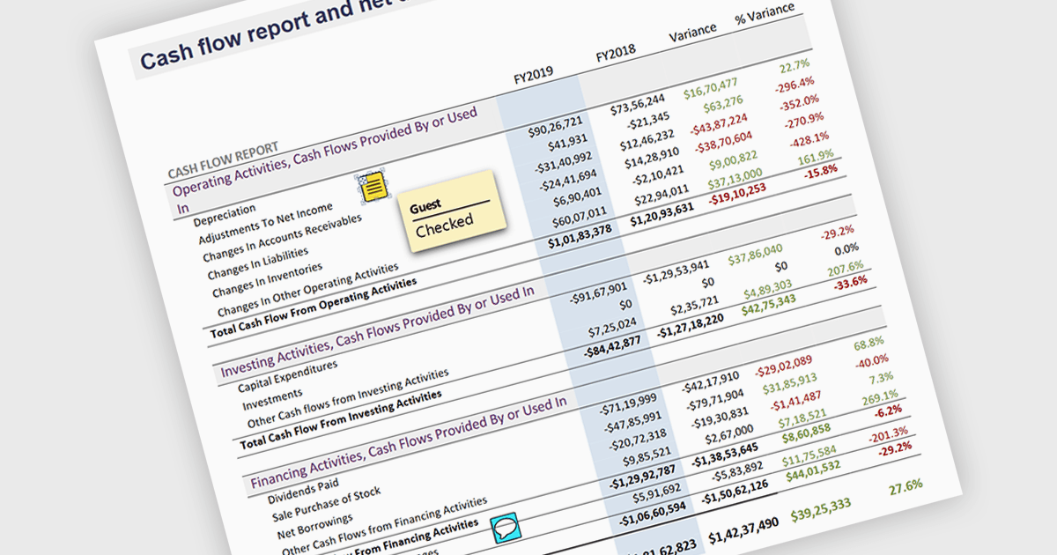Click the -428.1% variance value

809,139
